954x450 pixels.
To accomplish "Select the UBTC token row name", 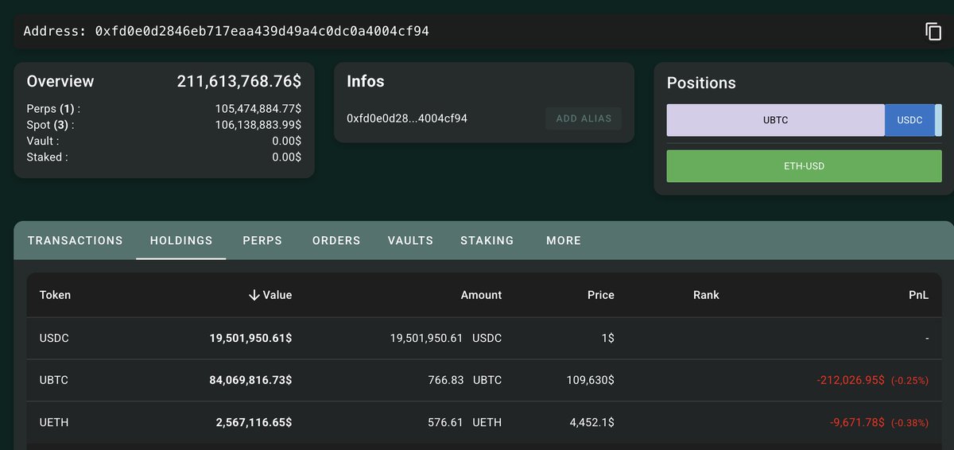I will pos(54,380).
